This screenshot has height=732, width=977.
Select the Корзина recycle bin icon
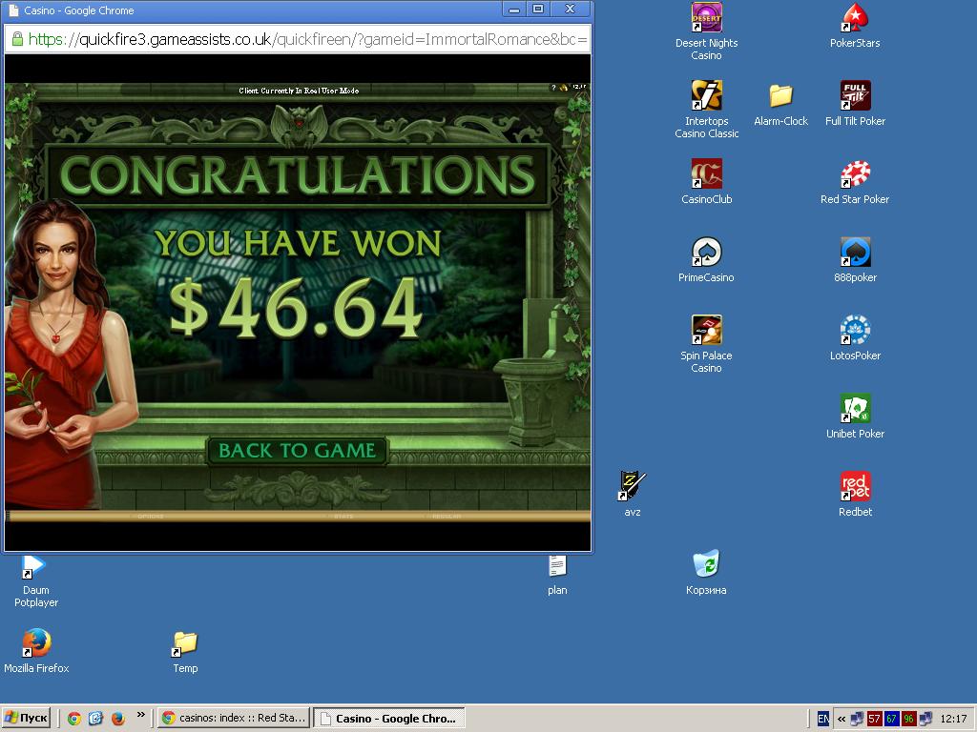(x=706, y=573)
